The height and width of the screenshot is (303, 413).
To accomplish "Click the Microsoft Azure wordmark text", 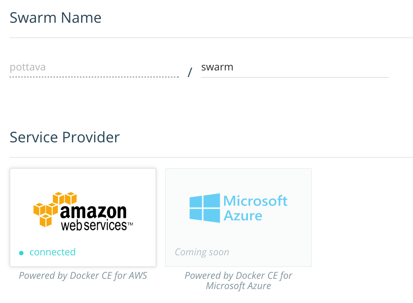I will point(255,208).
